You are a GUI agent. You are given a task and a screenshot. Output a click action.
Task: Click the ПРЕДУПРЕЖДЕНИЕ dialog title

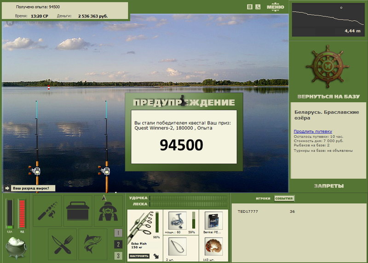click(x=184, y=102)
